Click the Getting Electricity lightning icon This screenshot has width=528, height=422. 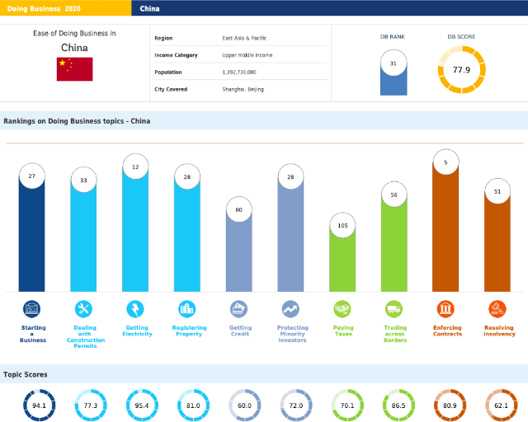tap(135, 309)
